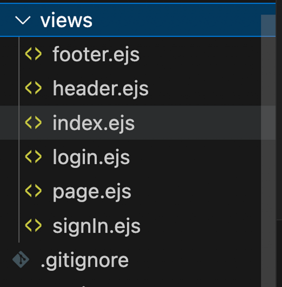Select the .gitignore file name
The image size is (282, 287).
coord(85,261)
